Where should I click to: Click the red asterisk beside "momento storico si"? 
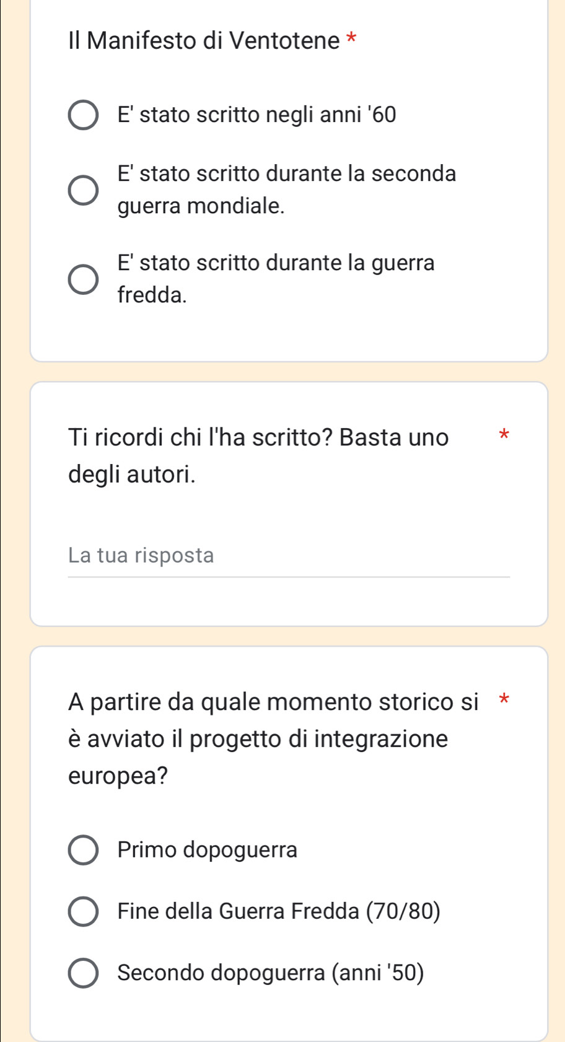tap(504, 700)
